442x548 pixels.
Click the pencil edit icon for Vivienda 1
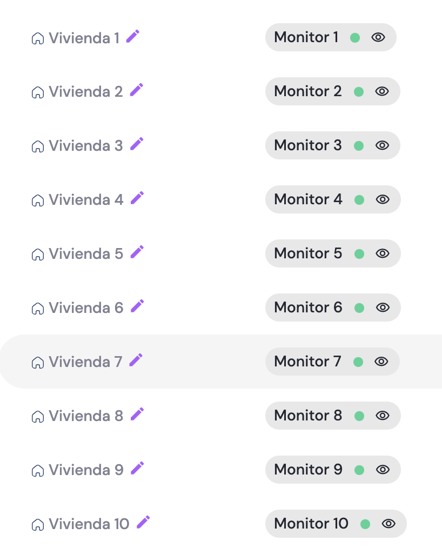133,37
